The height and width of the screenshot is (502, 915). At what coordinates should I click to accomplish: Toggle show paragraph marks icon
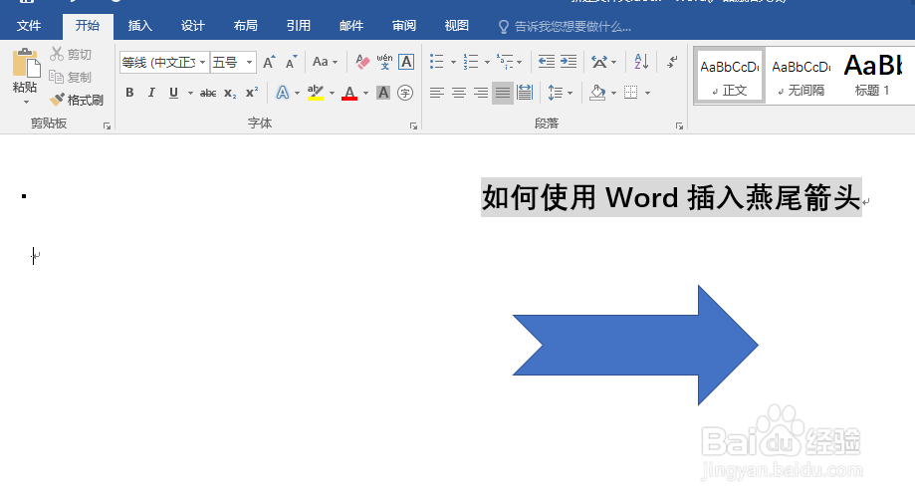672,62
